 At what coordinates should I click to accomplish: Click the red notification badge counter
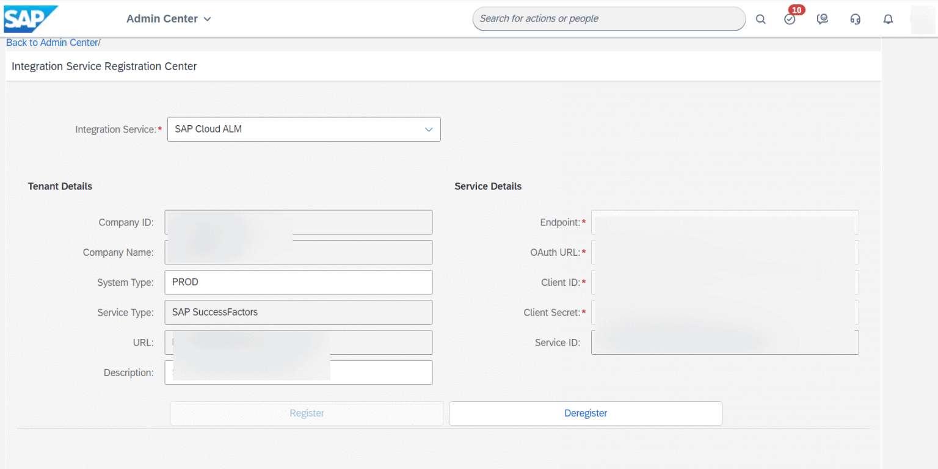(x=796, y=10)
